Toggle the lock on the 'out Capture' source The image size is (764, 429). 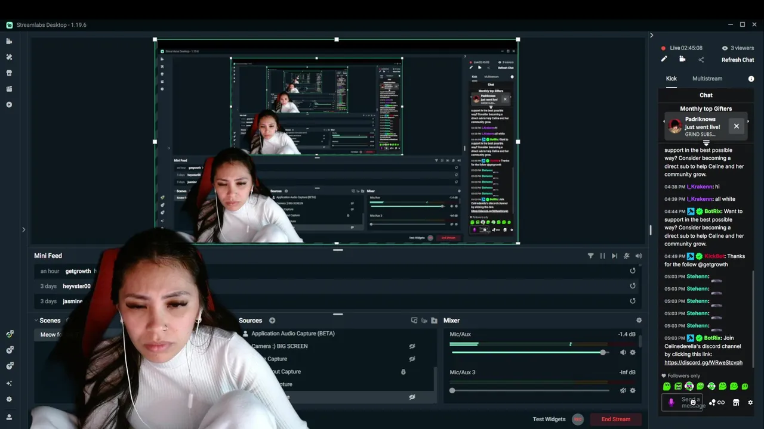coord(403,372)
